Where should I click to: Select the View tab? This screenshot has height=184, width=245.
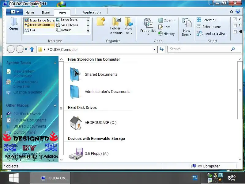click(x=62, y=13)
